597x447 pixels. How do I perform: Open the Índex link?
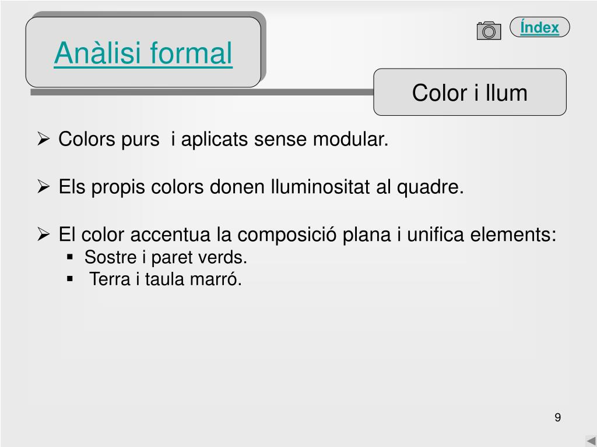(539, 27)
